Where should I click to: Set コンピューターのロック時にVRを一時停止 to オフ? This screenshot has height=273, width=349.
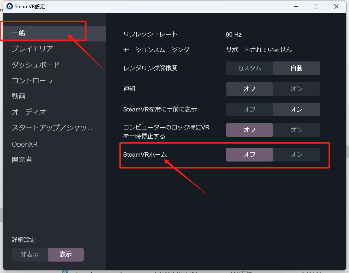[249, 130]
